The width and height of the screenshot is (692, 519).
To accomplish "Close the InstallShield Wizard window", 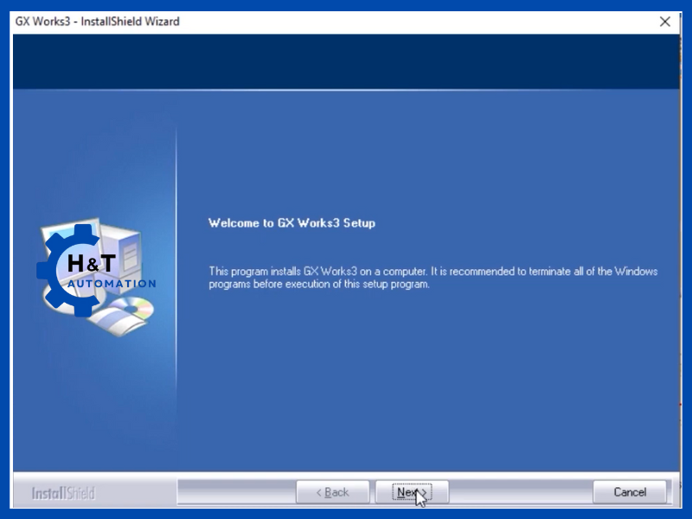I will [x=665, y=22].
